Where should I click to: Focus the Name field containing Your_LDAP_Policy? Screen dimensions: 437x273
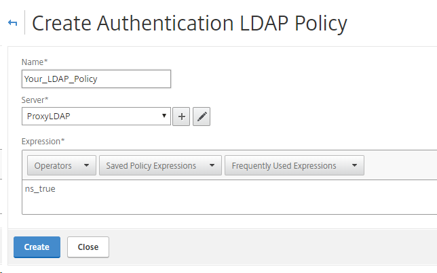96,79
